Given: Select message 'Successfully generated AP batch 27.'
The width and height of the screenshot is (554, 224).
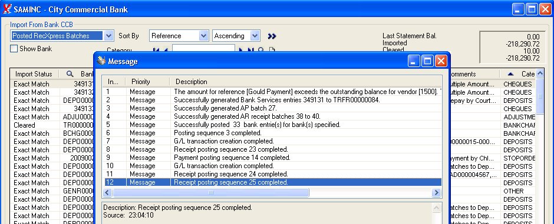Looking at the screenshot, I should 272,108.
